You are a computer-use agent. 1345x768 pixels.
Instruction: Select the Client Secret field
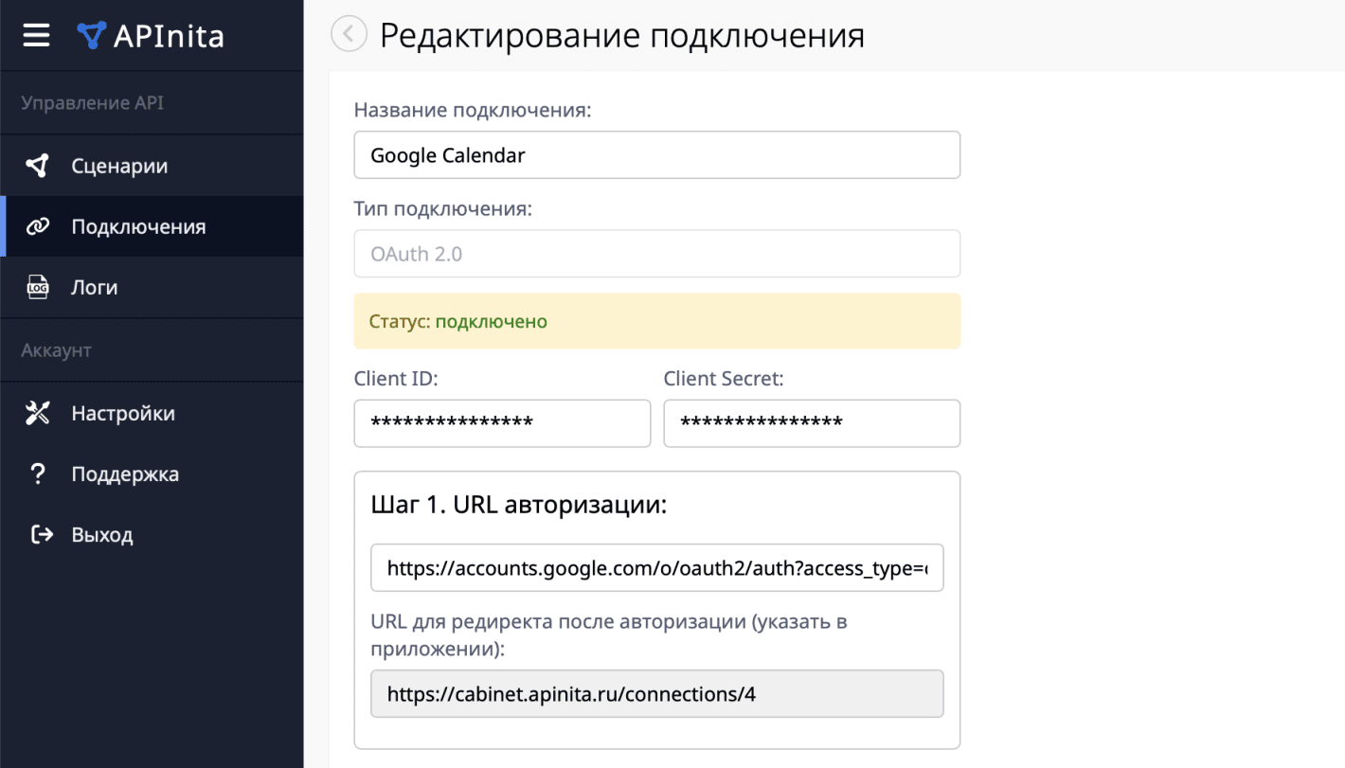pos(812,423)
